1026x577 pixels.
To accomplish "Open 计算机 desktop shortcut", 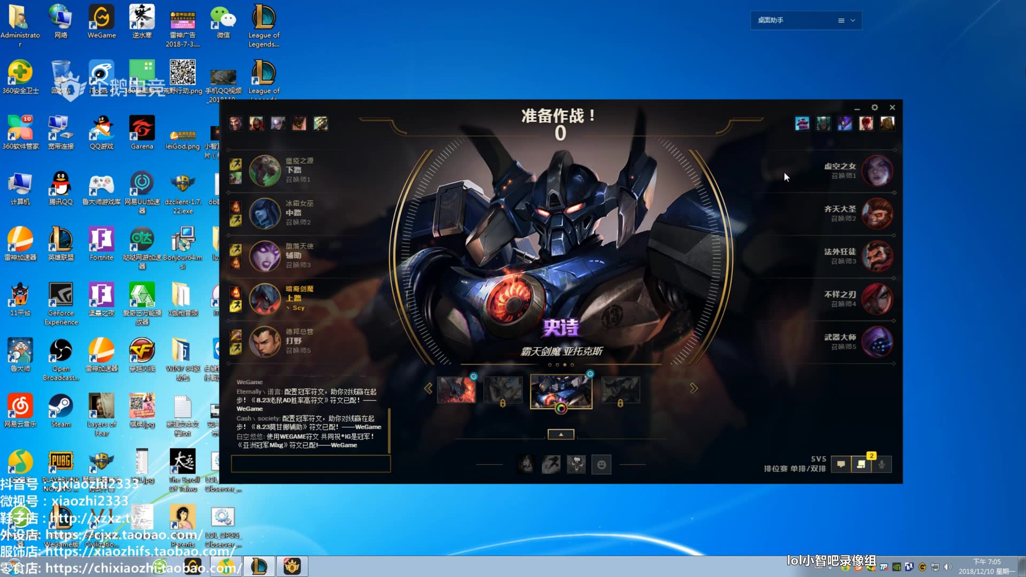I will click(20, 188).
